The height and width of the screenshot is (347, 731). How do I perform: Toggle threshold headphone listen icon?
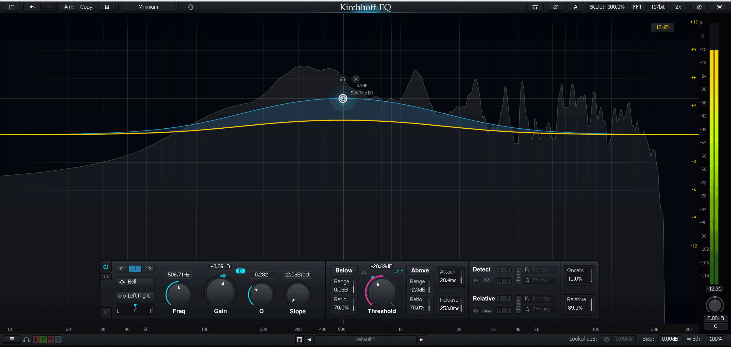(x=364, y=273)
